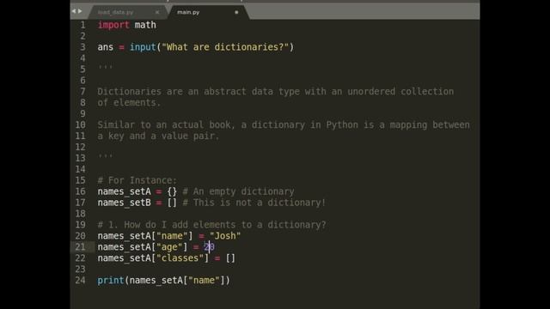Switch to the load_data.py tab
The width and height of the screenshot is (550, 309).
point(116,12)
